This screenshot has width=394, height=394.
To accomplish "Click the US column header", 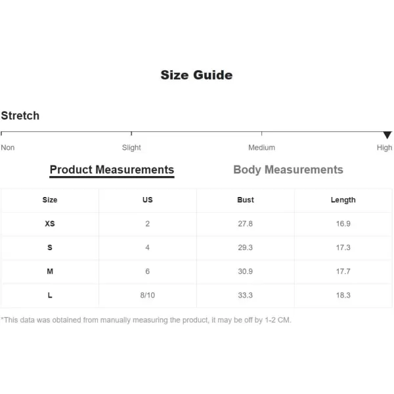I will tap(148, 200).
